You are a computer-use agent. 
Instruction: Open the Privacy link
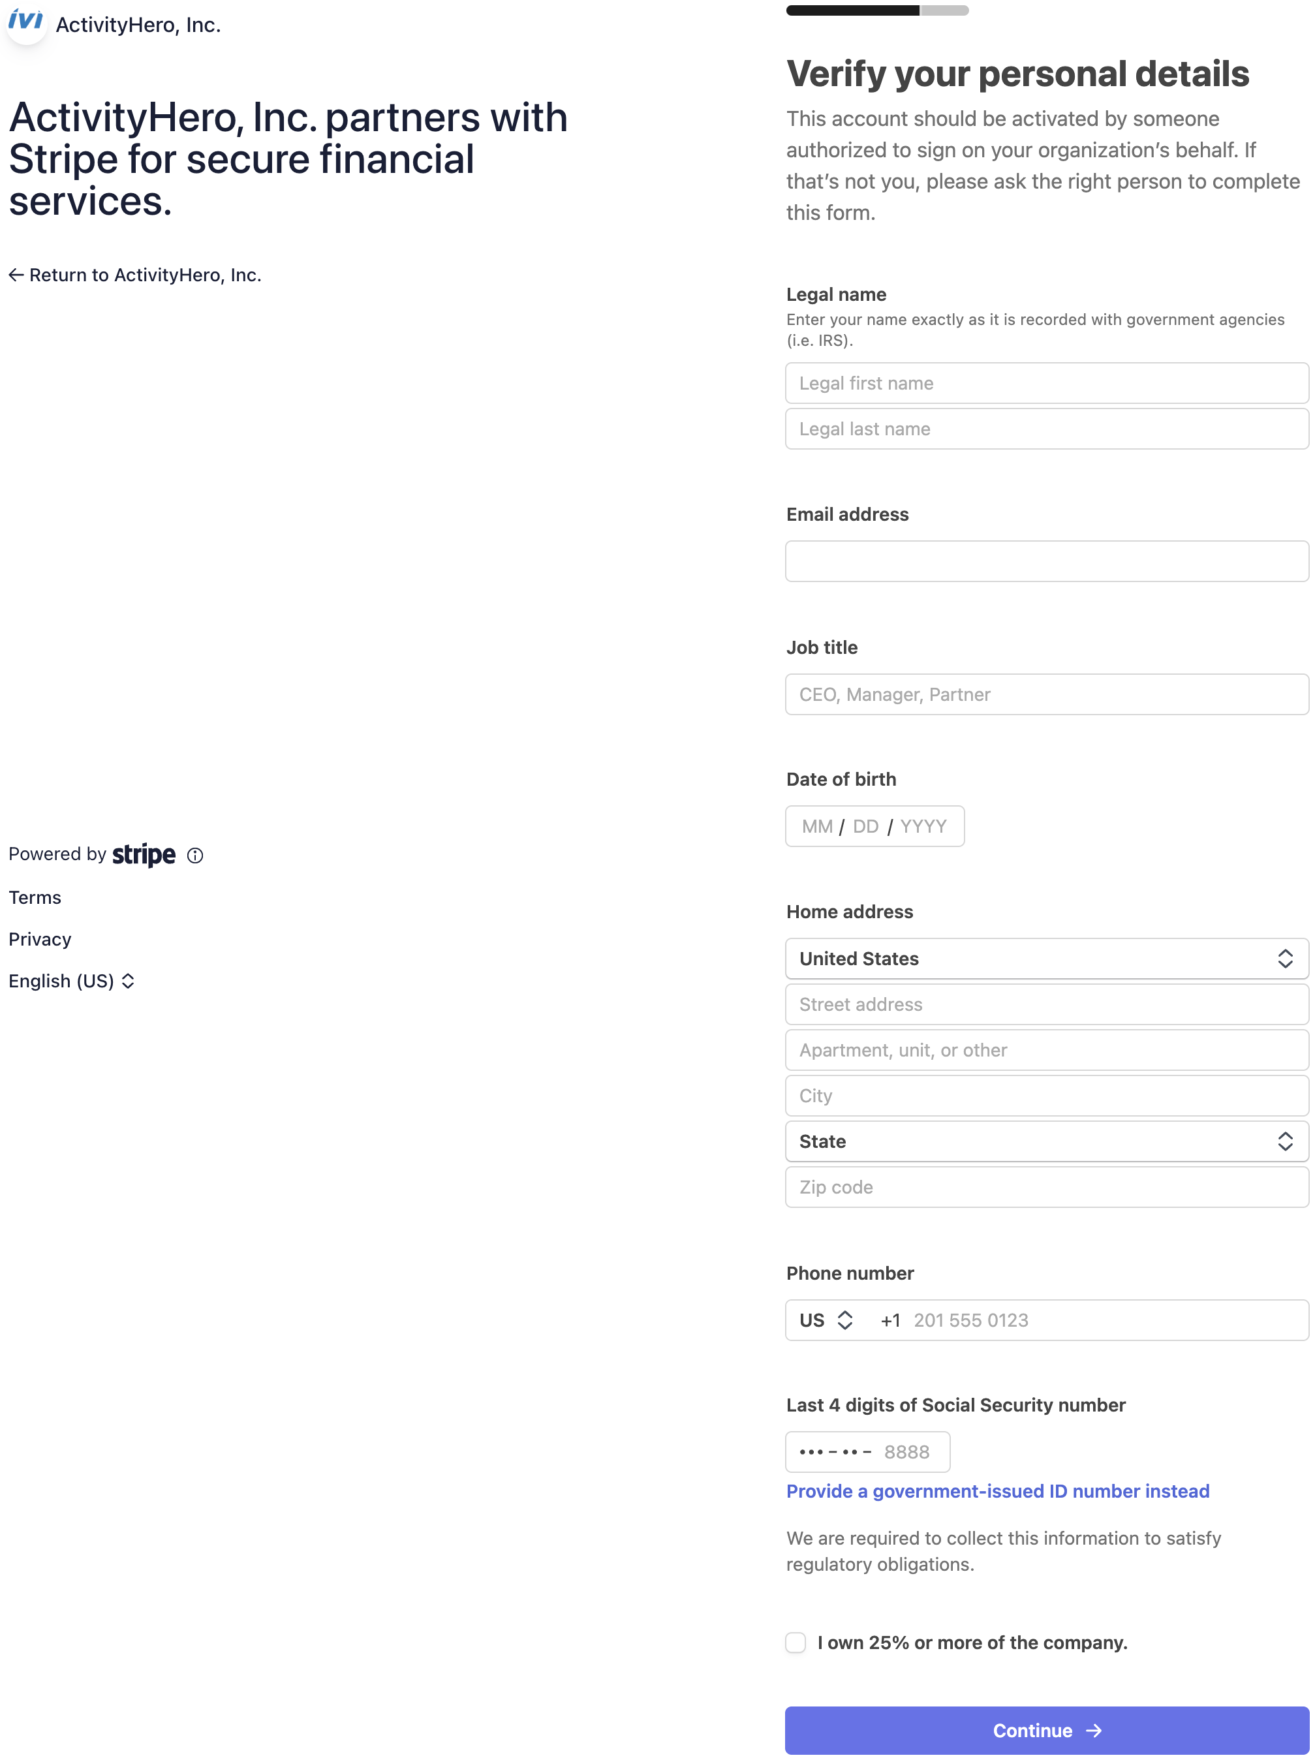click(x=40, y=940)
